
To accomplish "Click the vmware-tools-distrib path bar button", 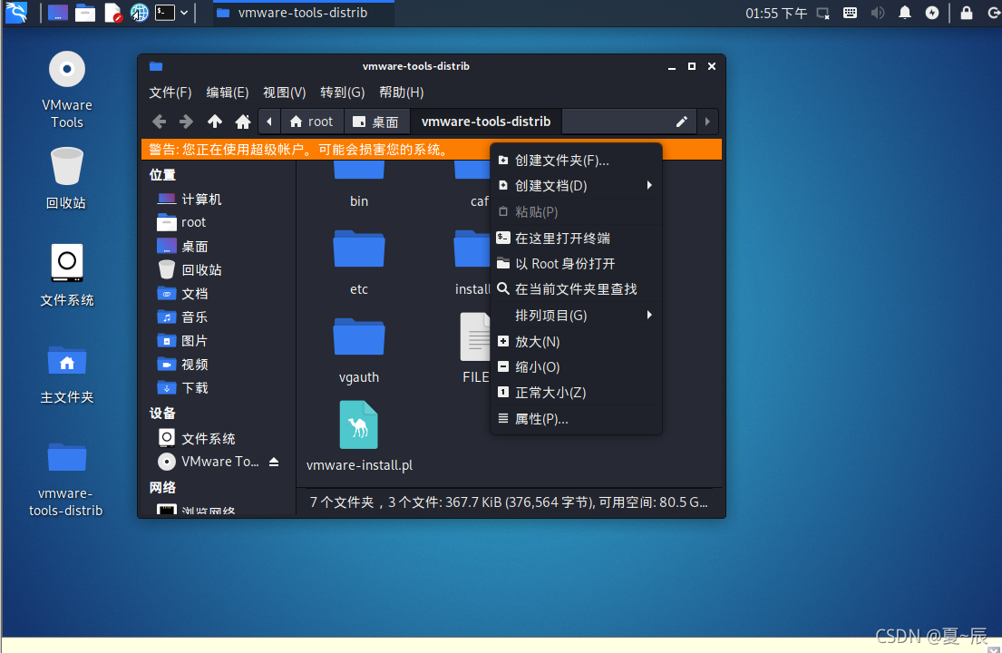I will pos(486,122).
